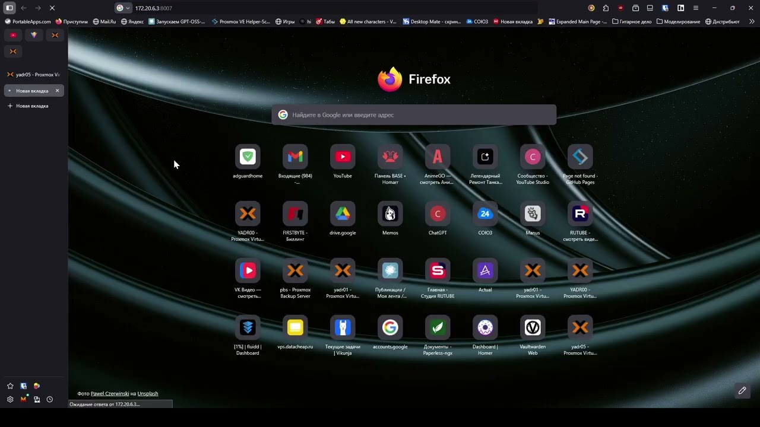Close the active Новая вкладка tab

[57, 91]
